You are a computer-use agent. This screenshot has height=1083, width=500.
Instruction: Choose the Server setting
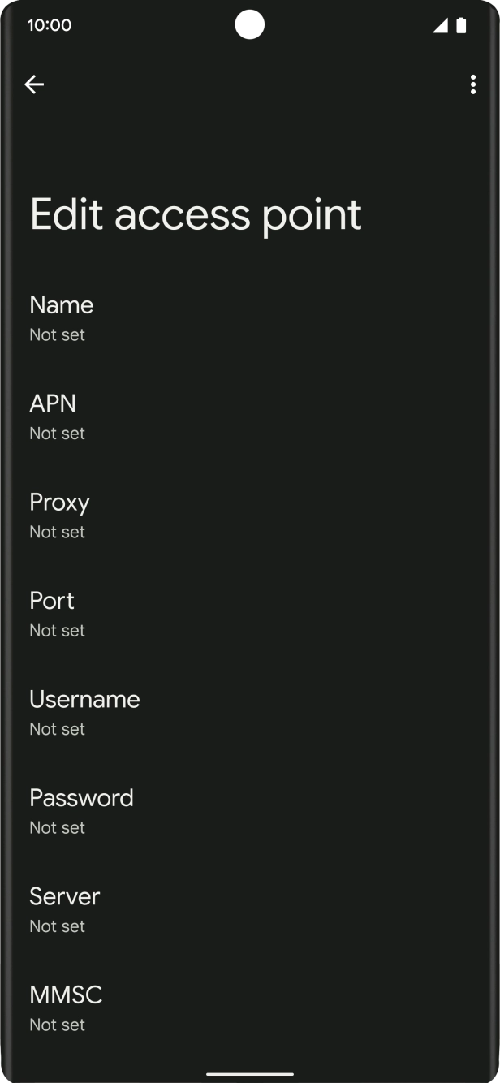click(x=65, y=896)
